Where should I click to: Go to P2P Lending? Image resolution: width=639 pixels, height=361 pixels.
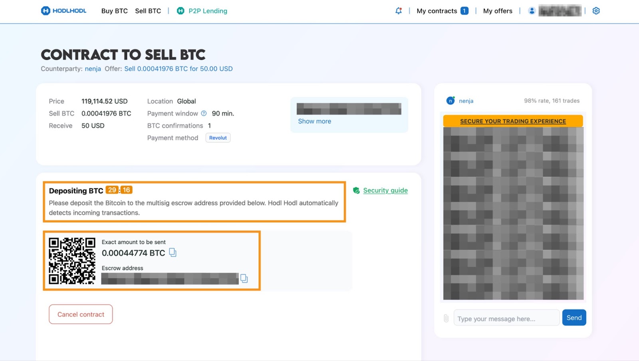click(208, 11)
